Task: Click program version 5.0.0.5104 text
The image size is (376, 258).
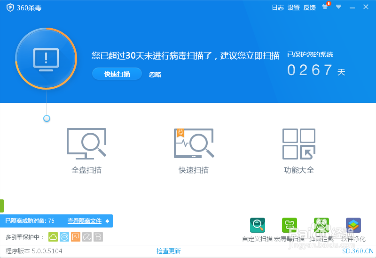Action: click(x=34, y=251)
